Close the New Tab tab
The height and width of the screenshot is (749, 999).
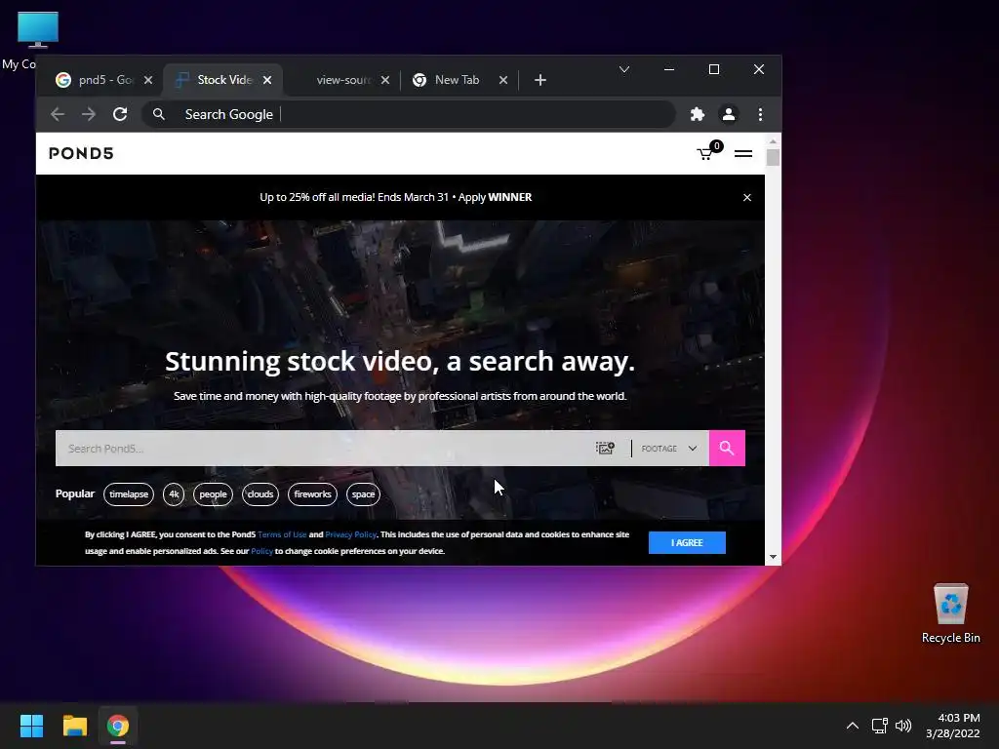pos(503,80)
